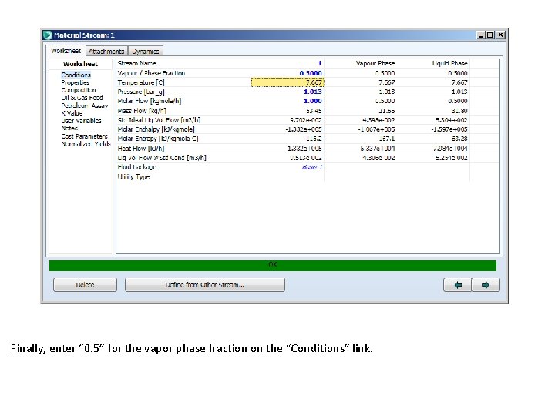Viewport: 555px width, 416px height.
Task: Open the Notes page
Action: click(69, 128)
